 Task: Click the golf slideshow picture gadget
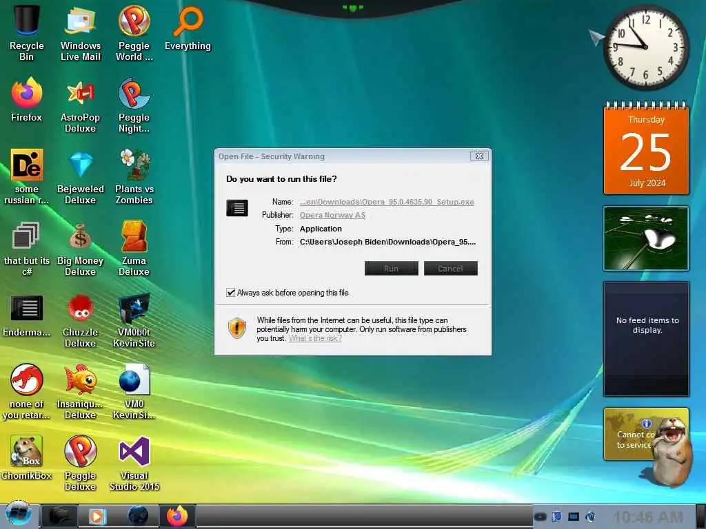click(x=646, y=238)
